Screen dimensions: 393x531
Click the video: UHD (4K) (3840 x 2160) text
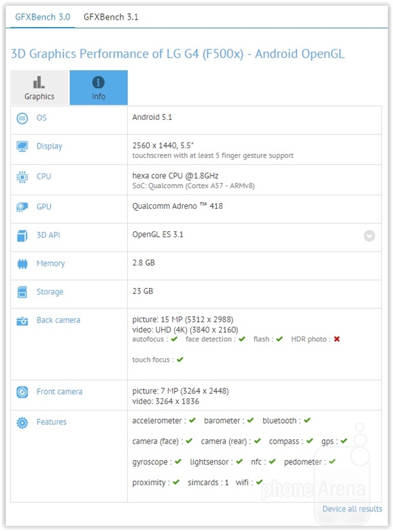click(185, 329)
